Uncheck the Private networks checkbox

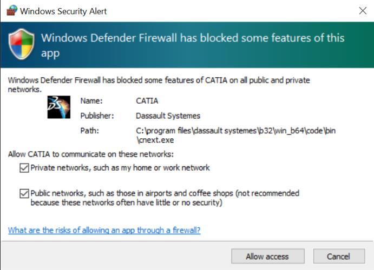point(24,168)
